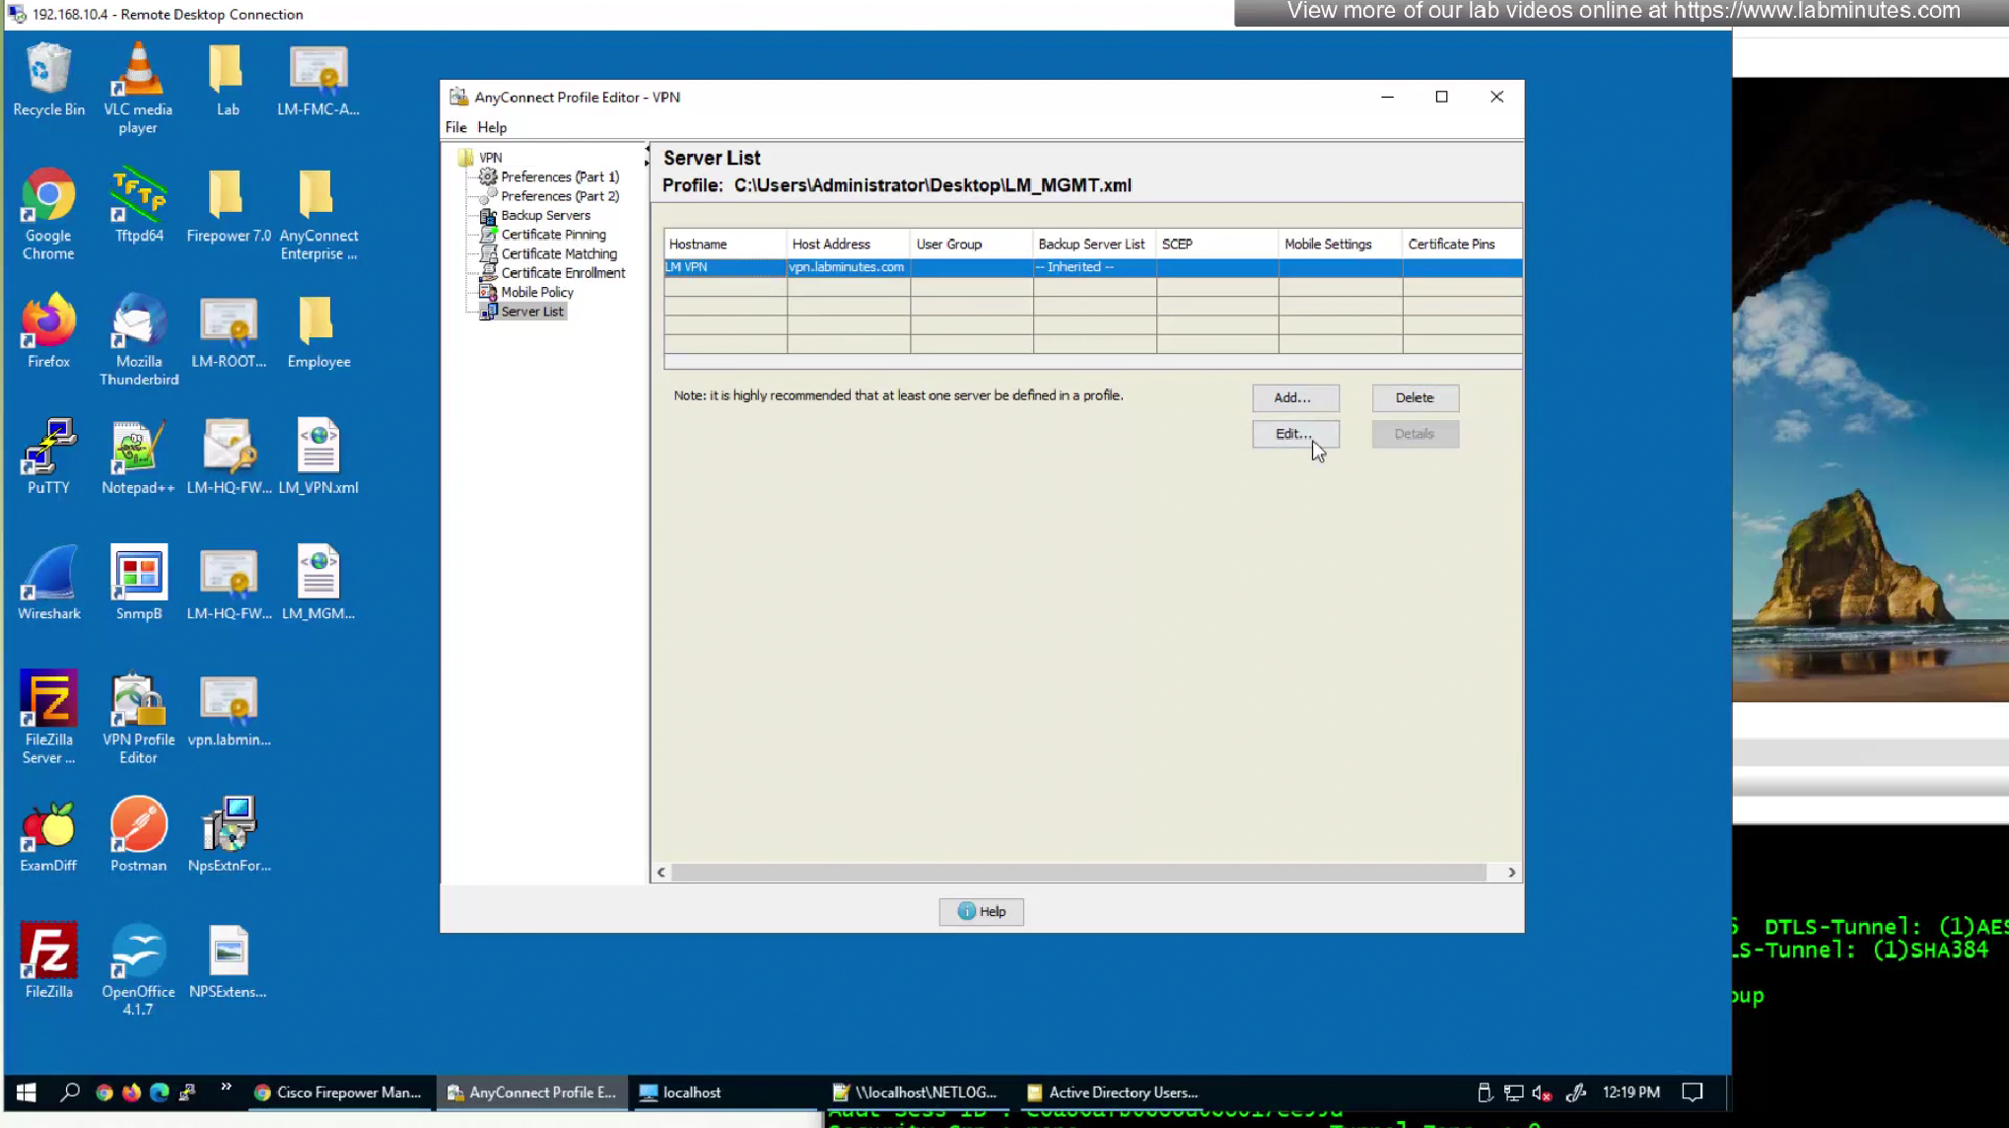
Task: Open Windows Start menu
Action: pyautogui.click(x=27, y=1092)
